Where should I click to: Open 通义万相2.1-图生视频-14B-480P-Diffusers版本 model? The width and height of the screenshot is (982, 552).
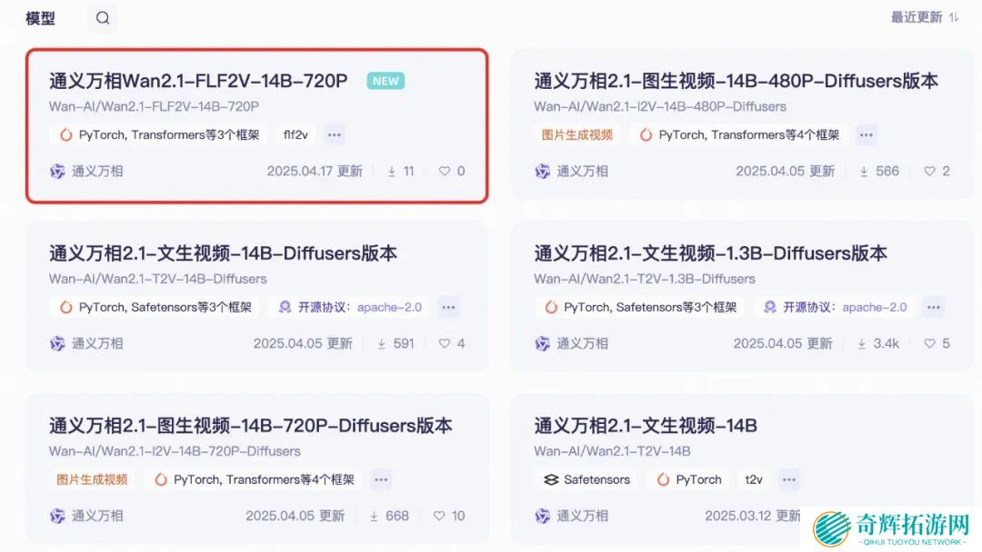736,81
